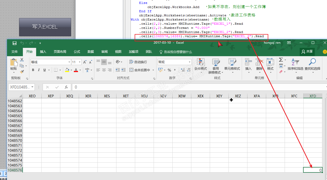Click the Increase Indent icon
Screen dimensions: 327x180
click(123, 70)
